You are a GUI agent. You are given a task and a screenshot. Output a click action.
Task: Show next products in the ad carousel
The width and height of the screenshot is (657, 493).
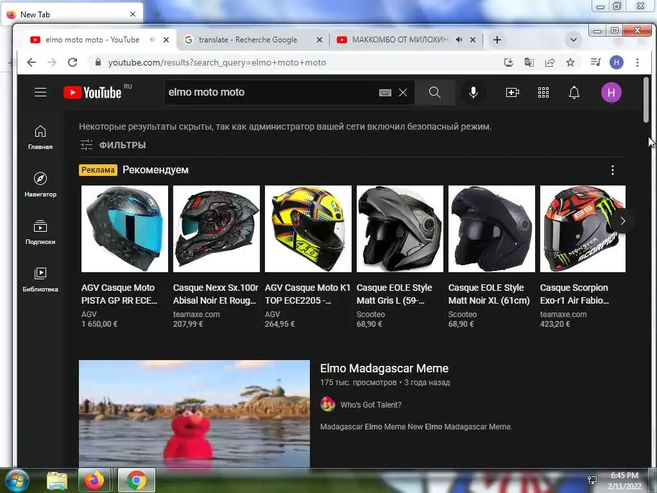click(x=622, y=221)
